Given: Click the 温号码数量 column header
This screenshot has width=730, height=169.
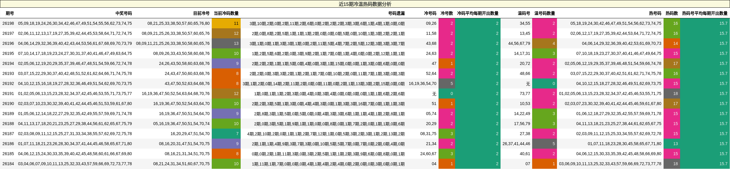Looking at the screenshot, I should click(x=545, y=13).
